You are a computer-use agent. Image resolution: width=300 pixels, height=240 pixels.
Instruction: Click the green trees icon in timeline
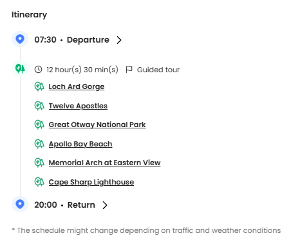click(x=20, y=68)
